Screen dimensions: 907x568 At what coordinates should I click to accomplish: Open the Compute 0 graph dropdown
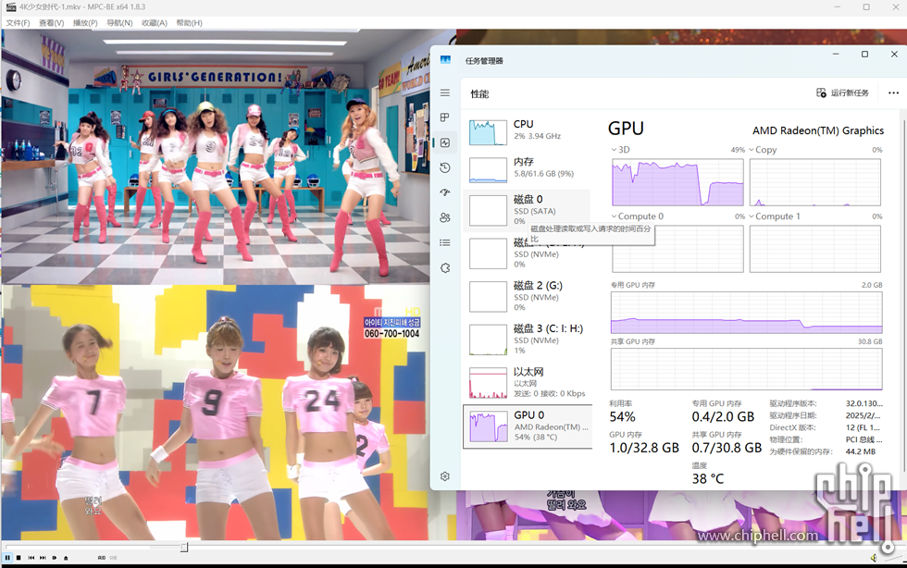[x=637, y=216]
